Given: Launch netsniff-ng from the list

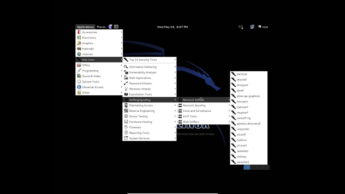Looking at the screenshot, I should 249,118.
